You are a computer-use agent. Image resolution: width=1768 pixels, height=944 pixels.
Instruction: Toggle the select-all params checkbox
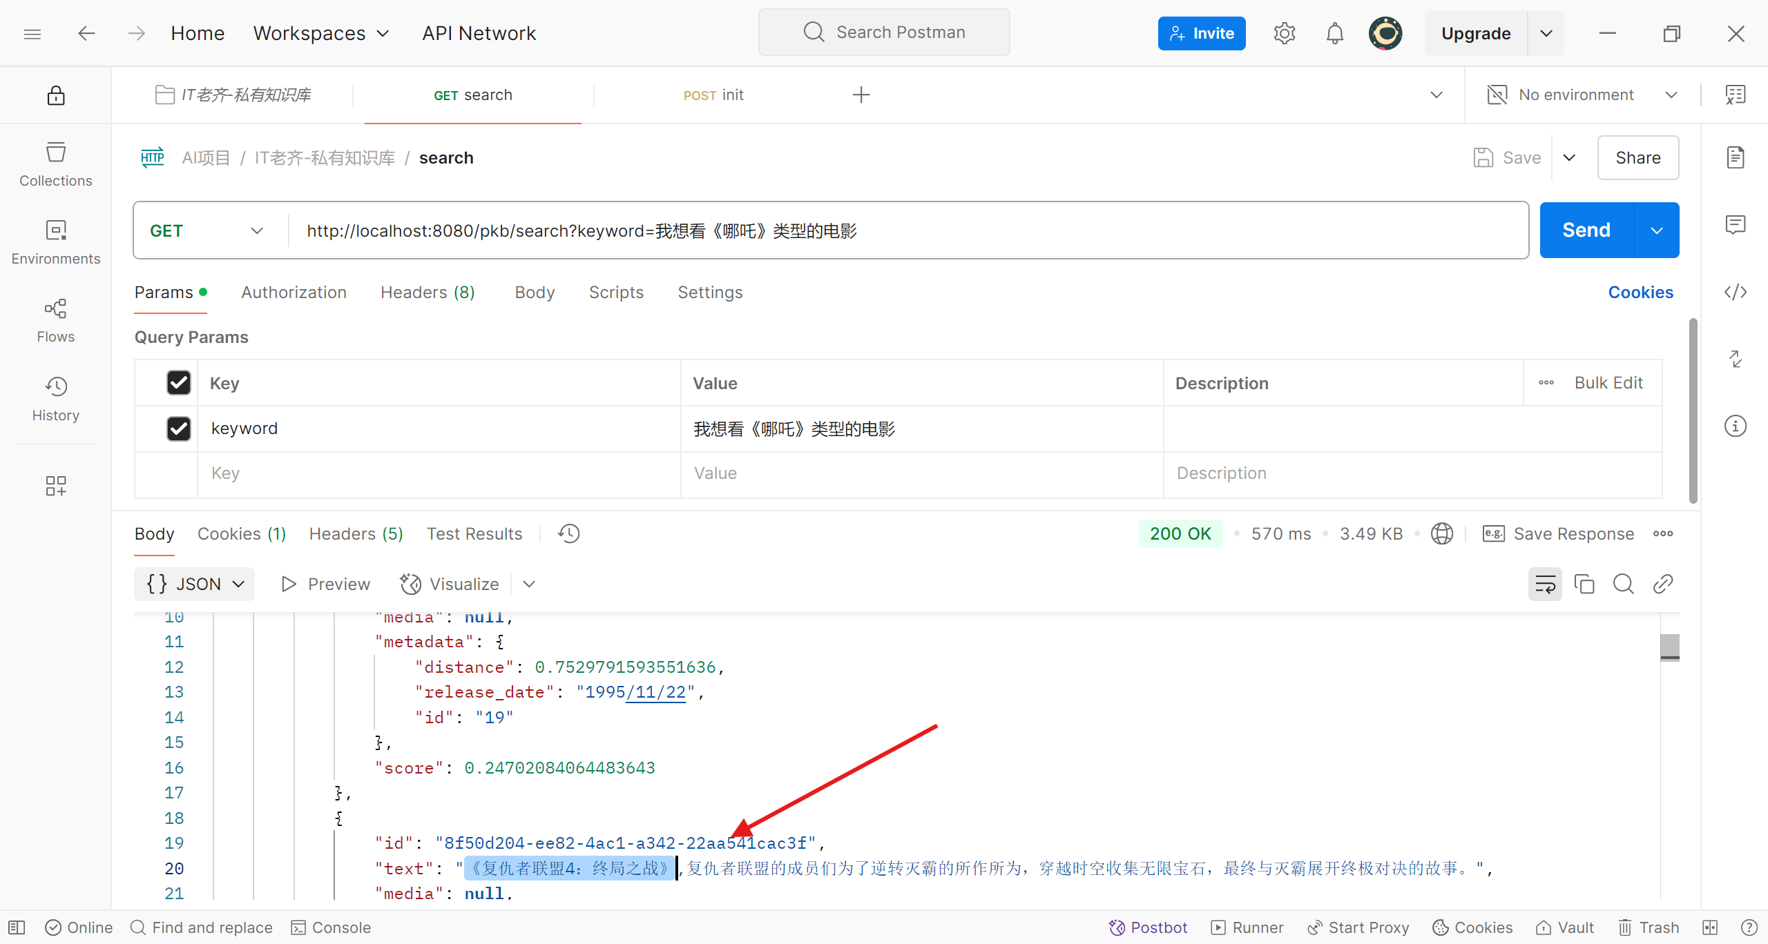(178, 382)
